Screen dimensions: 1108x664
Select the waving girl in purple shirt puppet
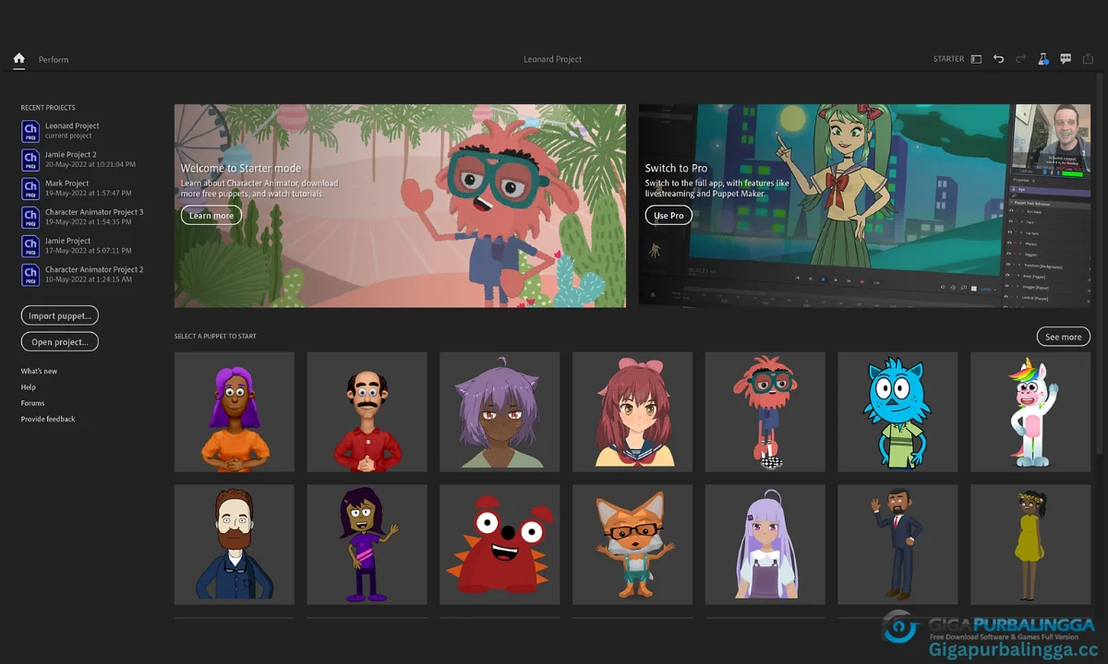[x=367, y=545]
